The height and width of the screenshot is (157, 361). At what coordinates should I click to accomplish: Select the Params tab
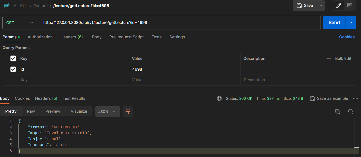[x=11, y=37]
